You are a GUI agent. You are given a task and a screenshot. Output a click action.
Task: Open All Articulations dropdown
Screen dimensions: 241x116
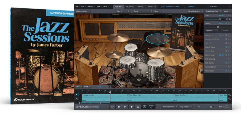[x=195, y=11]
